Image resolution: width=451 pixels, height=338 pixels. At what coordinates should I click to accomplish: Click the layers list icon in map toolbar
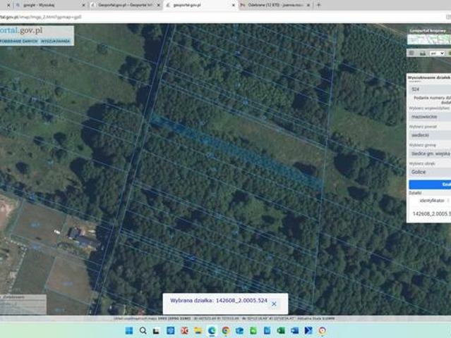(411, 53)
